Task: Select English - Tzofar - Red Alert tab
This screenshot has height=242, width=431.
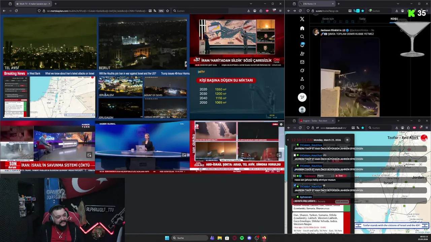Action: click(x=317, y=121)
